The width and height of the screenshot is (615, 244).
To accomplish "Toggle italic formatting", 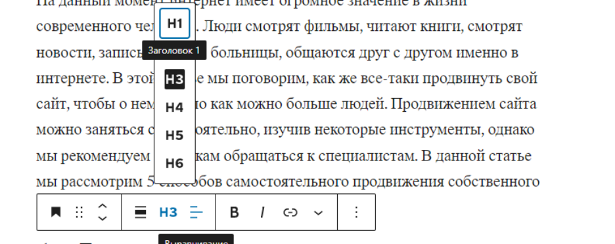I will coord(262,212).
